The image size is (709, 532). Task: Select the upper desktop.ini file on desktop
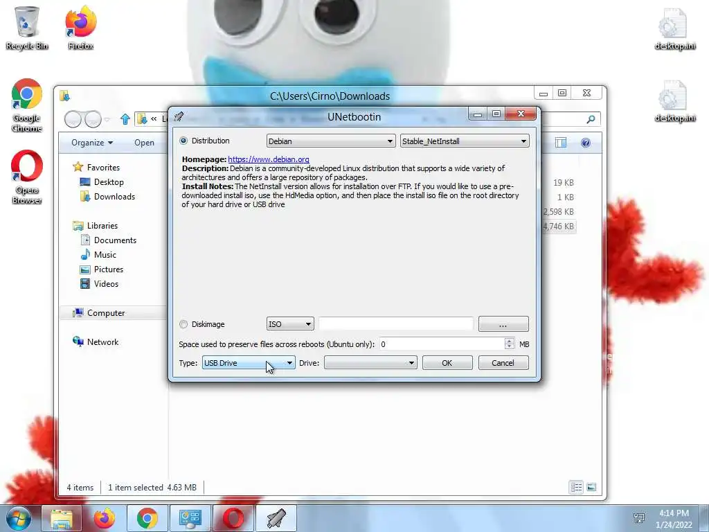tap(674, 29)
